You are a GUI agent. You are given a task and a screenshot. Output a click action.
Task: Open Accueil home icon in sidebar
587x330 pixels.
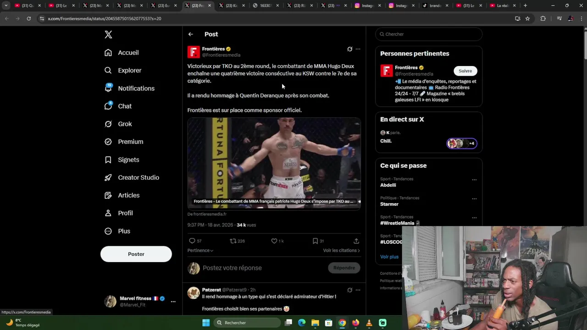[108, 53]
